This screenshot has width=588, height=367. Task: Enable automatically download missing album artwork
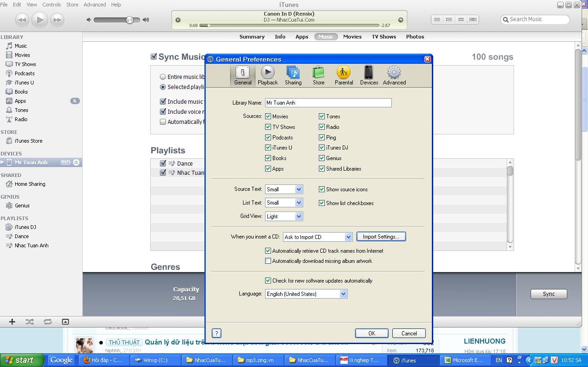[268, 261]
